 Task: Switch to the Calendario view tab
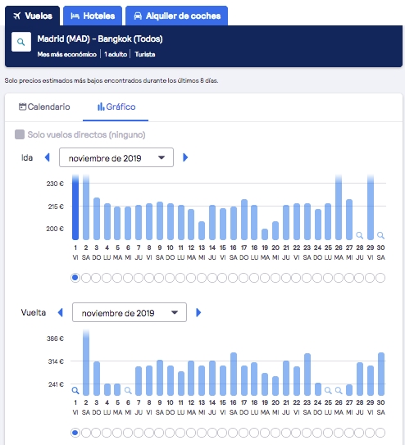click(44, 107)
